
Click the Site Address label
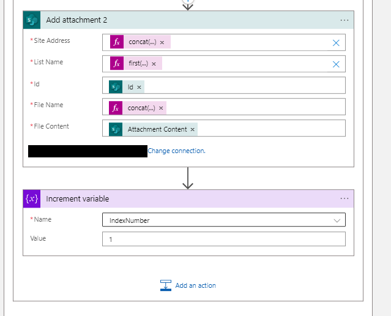(52, 40)
